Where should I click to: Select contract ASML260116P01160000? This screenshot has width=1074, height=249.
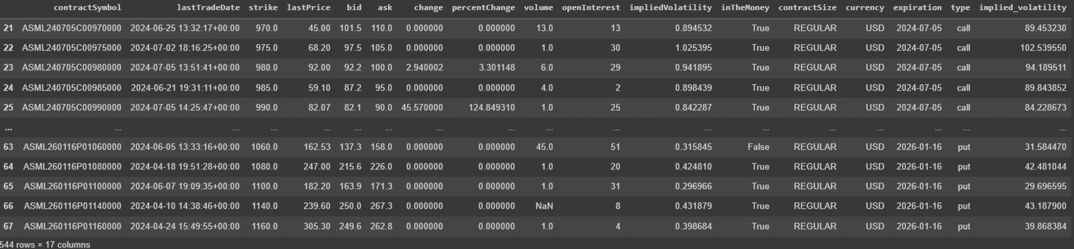[72, 226]
